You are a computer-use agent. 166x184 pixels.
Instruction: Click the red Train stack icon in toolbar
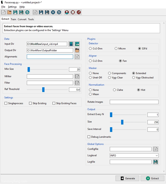pyautogui.click(x=73, y=12)
